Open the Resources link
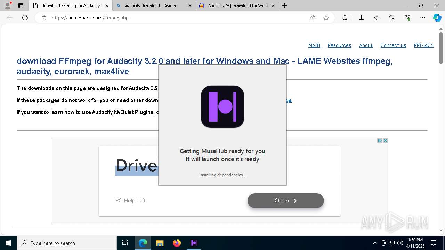The height and width of the screenshot is (250, 445). (339, 45)
